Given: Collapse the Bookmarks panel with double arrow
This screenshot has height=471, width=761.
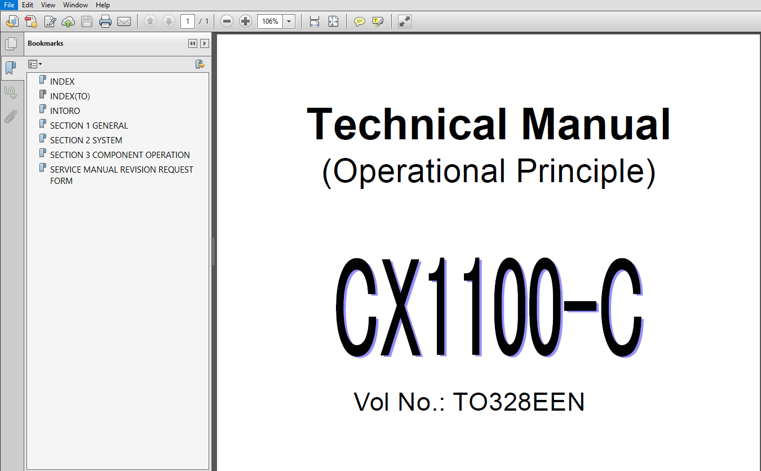Looking at the screenshot, I should tap(193, 43).
